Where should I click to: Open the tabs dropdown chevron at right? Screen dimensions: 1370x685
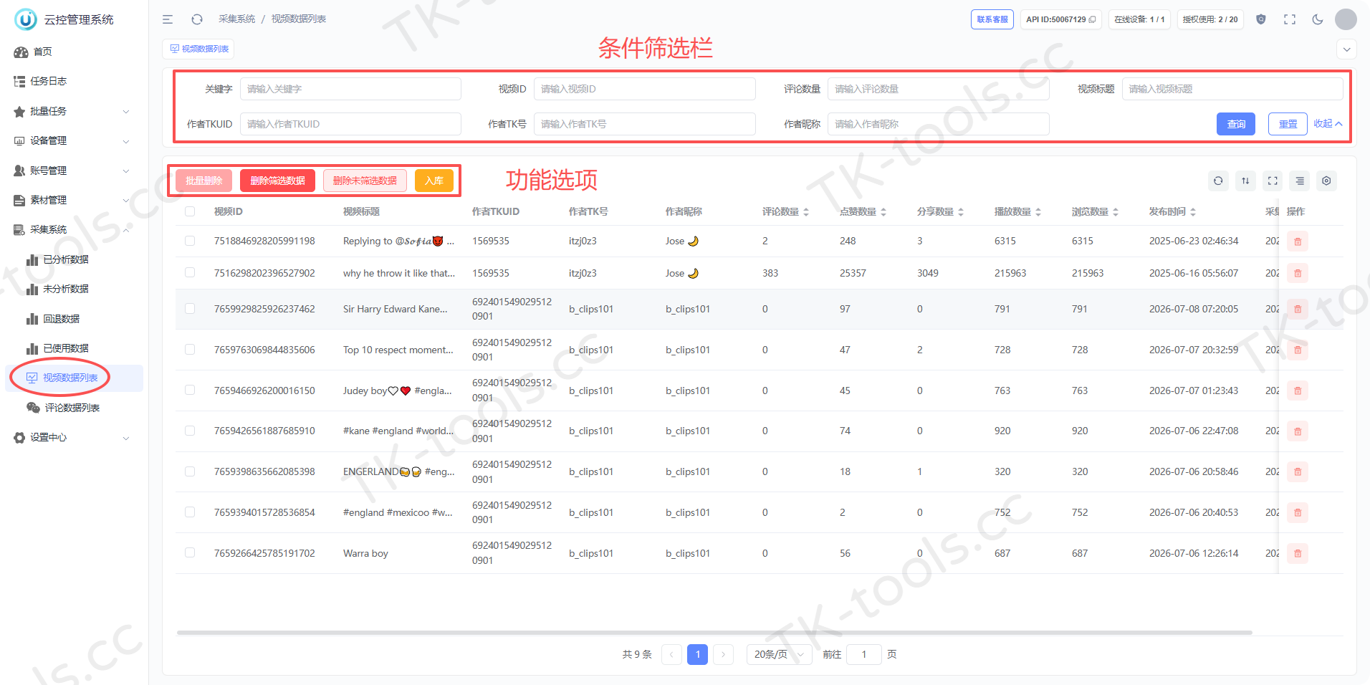click(x=1347, y=49)
